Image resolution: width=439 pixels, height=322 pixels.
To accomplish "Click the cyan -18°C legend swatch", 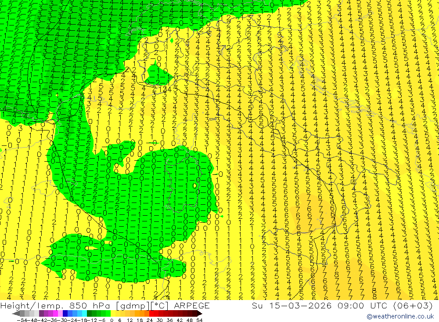I will click(x=84, y=314).
